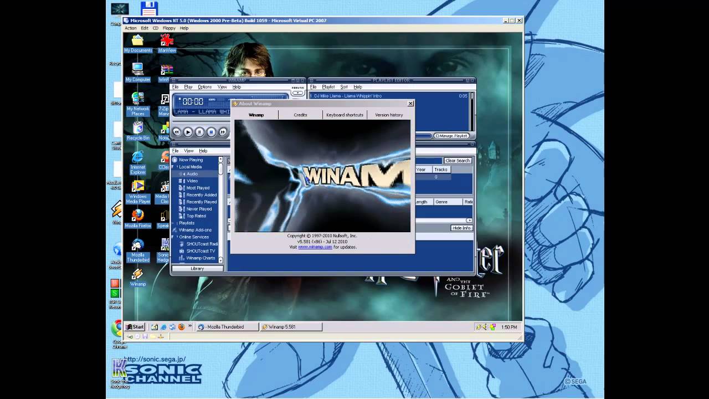Launch the Winamp desktop shortcut icon
The image size is (709, 399).
coord(138,277)
